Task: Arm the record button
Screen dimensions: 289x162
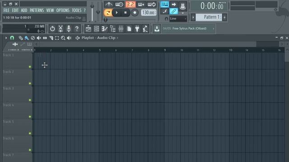Action: (x=135, y=13)
